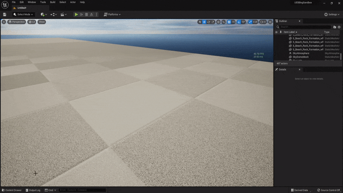Open the Actor menu

[73, 2]
